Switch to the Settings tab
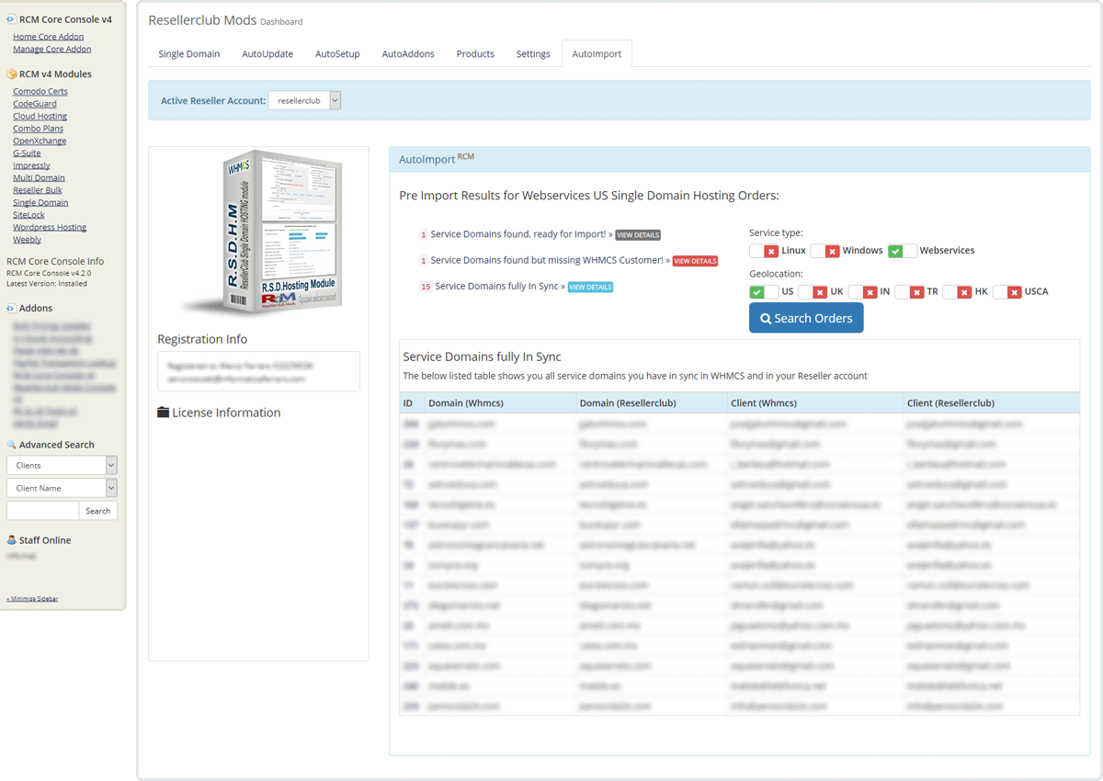The height and width of the screenshot is (781, 1103). pyautogui.click(x=533, y=54)
